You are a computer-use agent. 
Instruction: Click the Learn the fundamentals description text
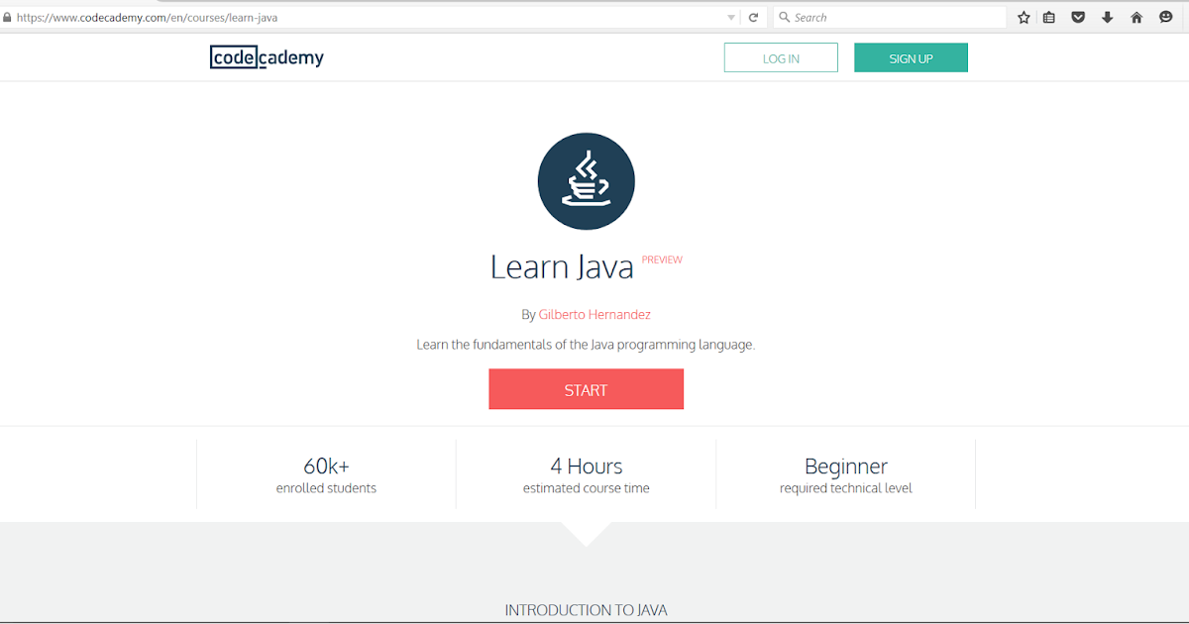tap(586, 345)
